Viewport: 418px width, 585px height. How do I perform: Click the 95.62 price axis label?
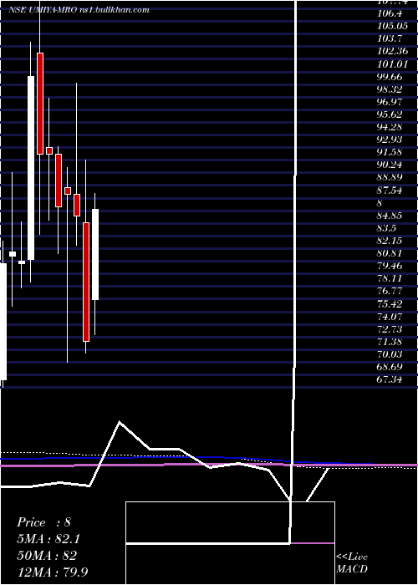click(x=390, y=114)
